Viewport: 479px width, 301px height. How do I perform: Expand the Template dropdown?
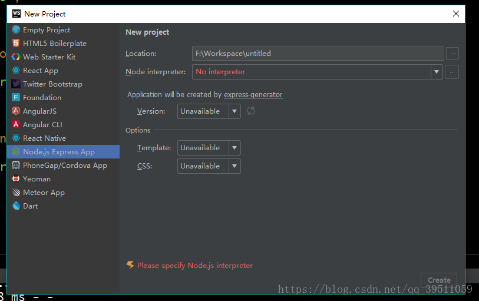tap(209, 148)
